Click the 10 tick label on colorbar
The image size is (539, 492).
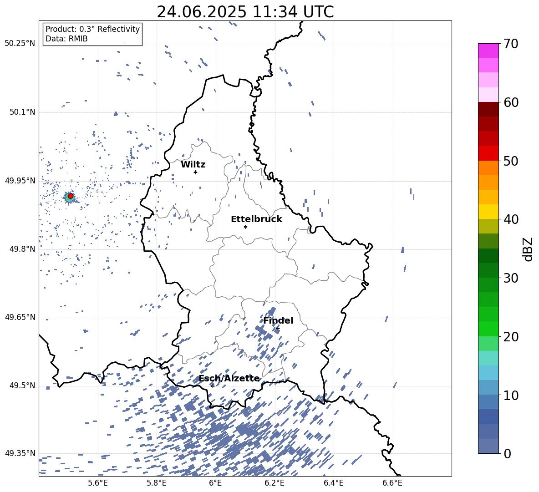511,395
